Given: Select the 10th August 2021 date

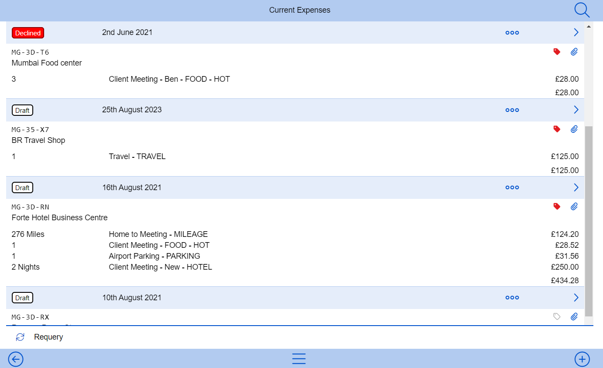Looking at the screenshot, I should (132, 298).
